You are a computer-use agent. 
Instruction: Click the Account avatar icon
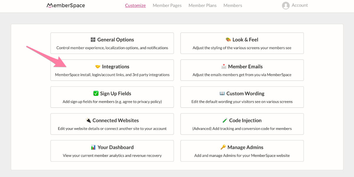coord(286,6)
